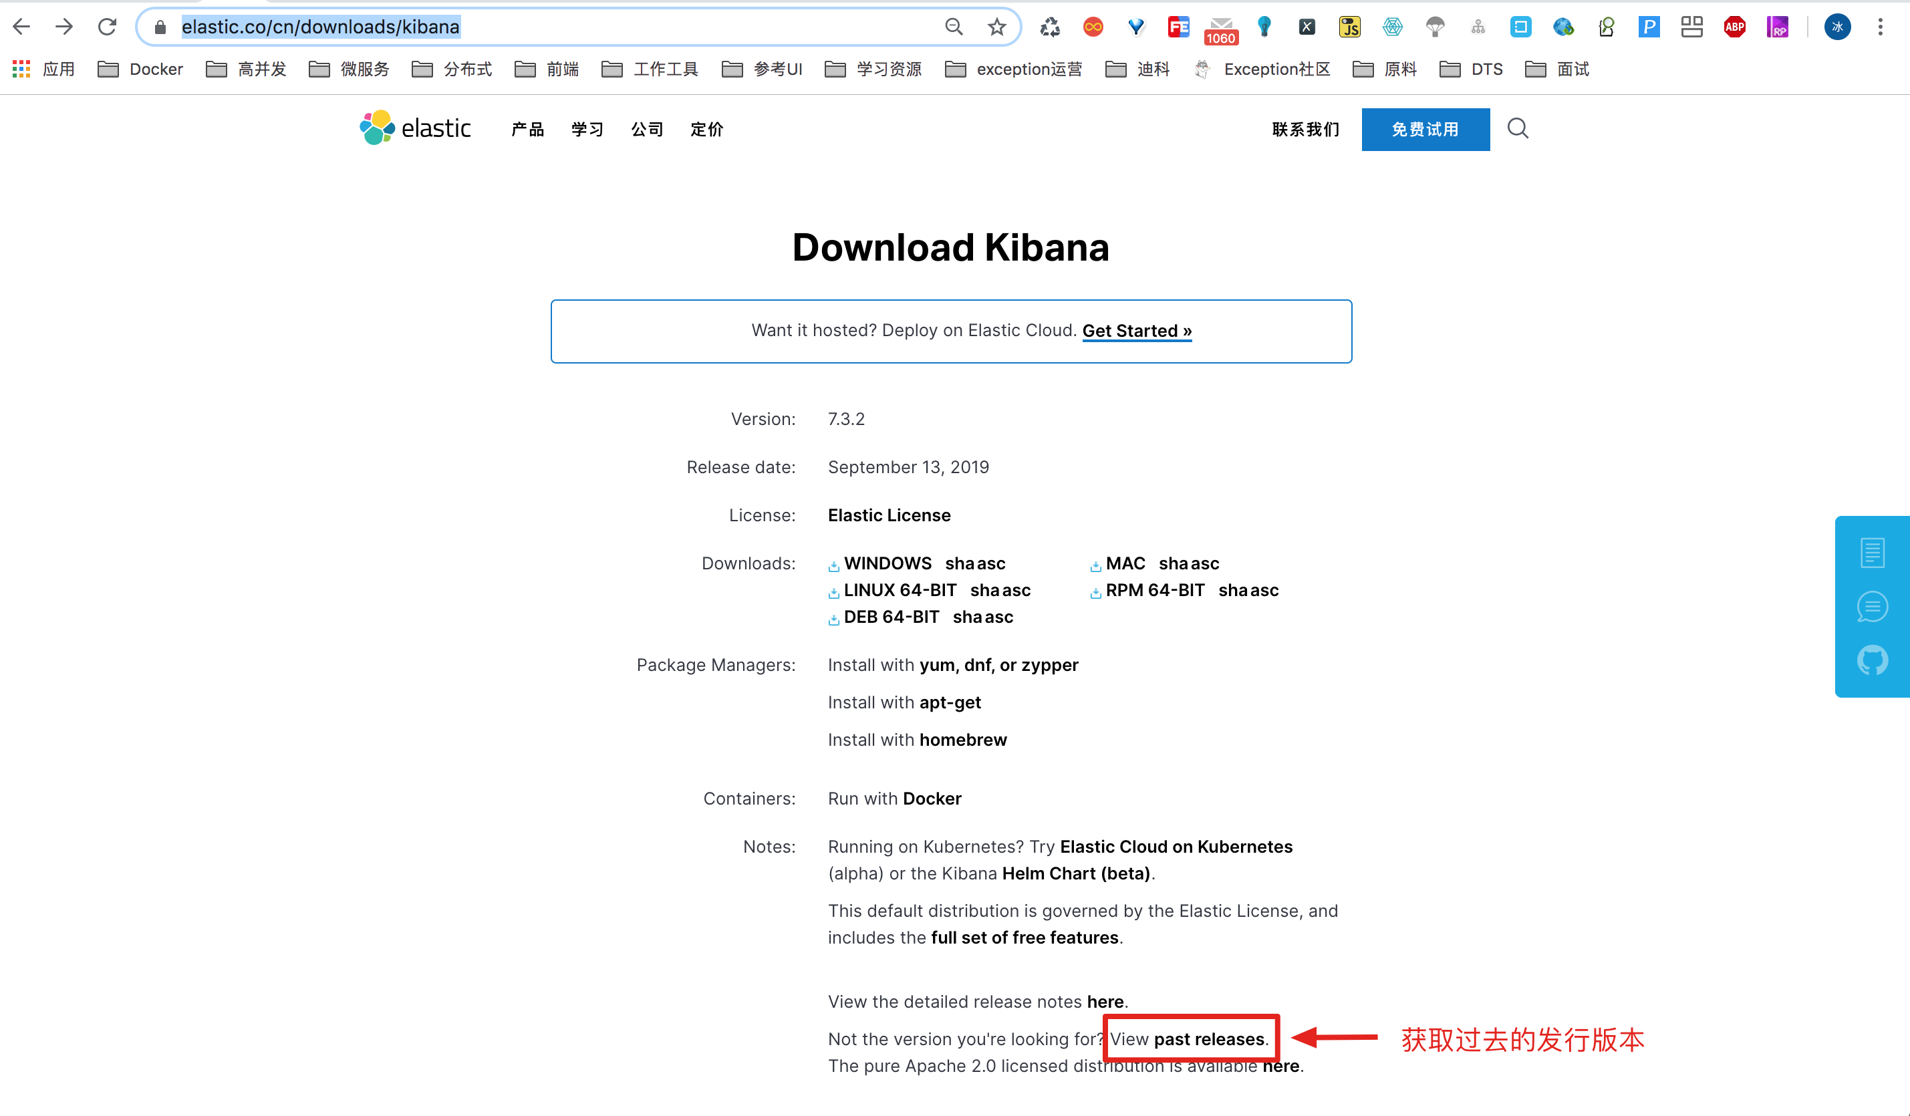Open the 面试 bookmarks folder
This screenshot has width=1910, height=1116.
pyautogui.click(x=1558, y=69)
